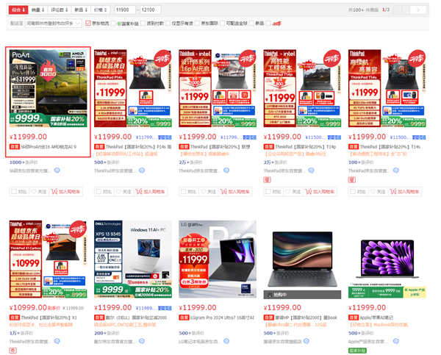Screen dimensions: 441x355
Task: Open chat icon for ASUS ProArt store
Action: pos(57,171)
